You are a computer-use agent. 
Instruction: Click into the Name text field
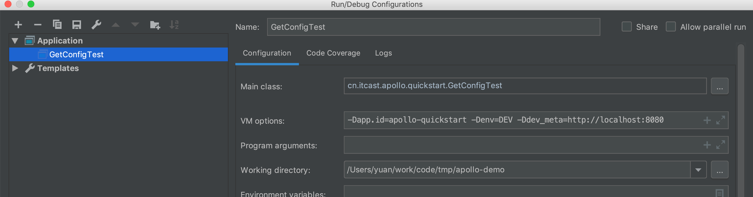(x=433, y=27)
